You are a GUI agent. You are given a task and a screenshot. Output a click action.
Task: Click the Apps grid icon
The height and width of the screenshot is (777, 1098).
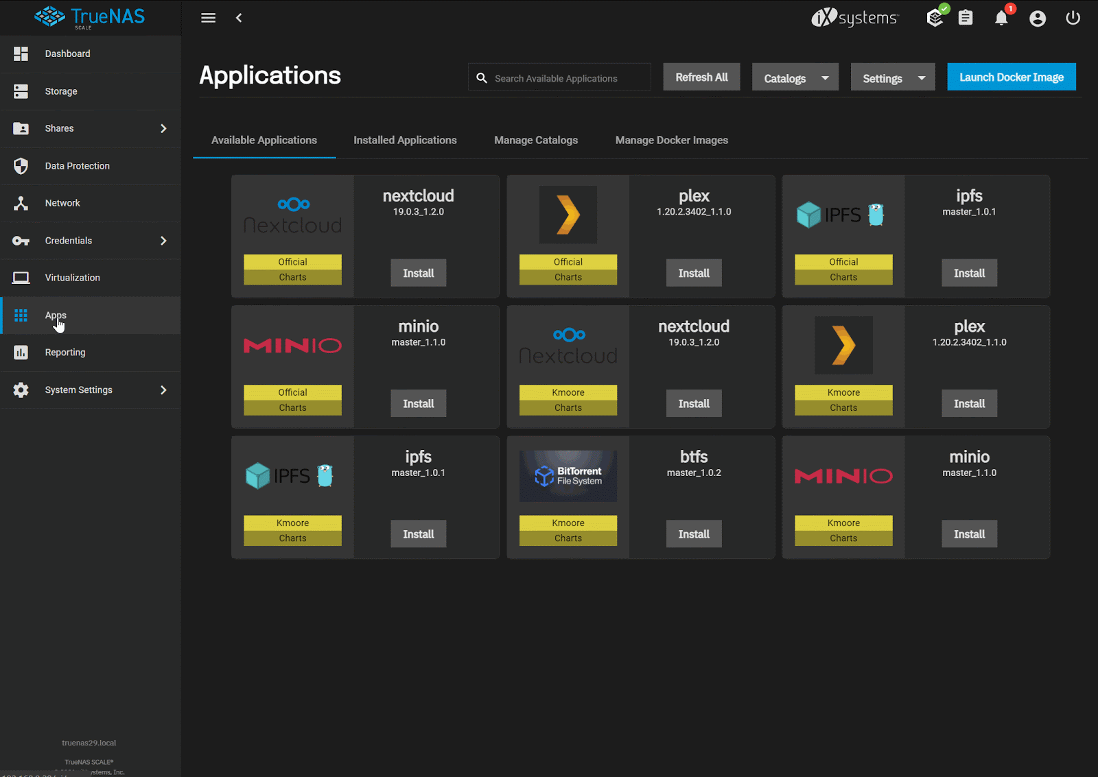coord(21,315)
